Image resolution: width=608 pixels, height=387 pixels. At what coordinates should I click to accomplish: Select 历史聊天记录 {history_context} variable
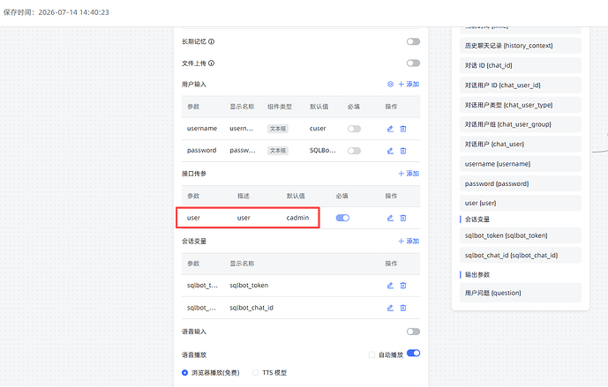(521, 46)
